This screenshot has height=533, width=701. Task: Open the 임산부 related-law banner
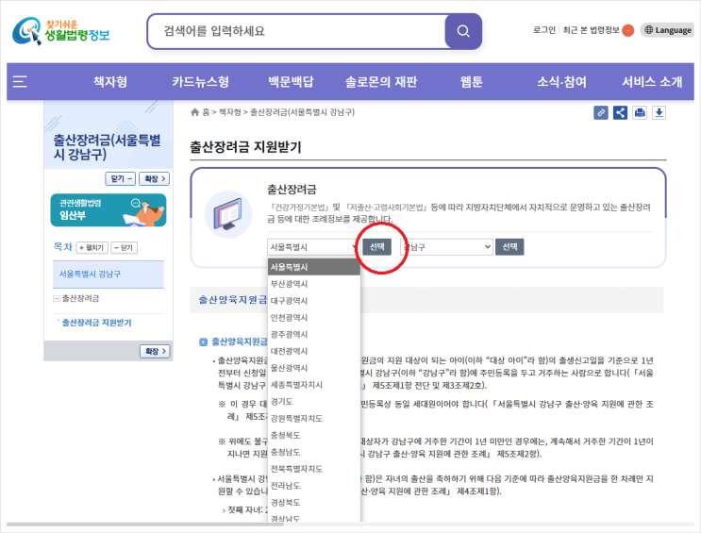108,210
